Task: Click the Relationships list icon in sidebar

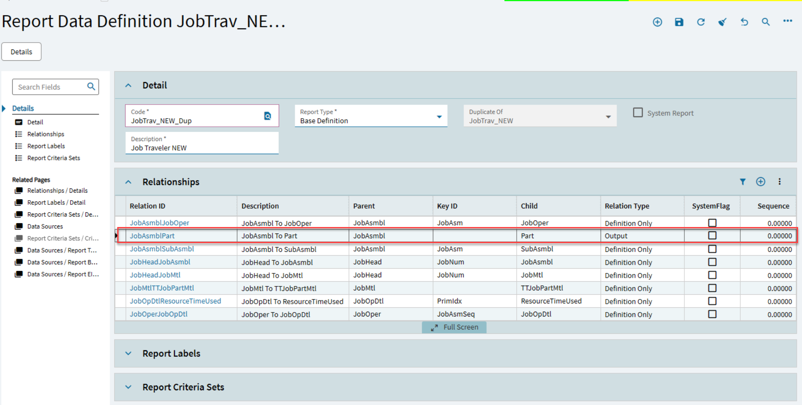Action: [19, 134]
